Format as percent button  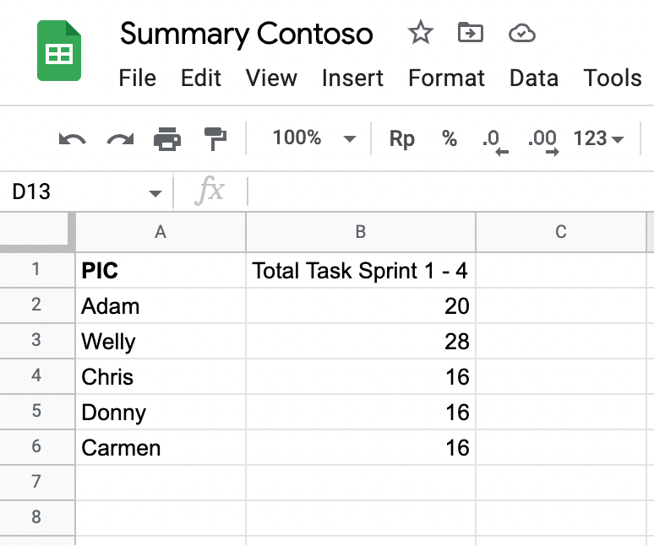click(449, 138)
